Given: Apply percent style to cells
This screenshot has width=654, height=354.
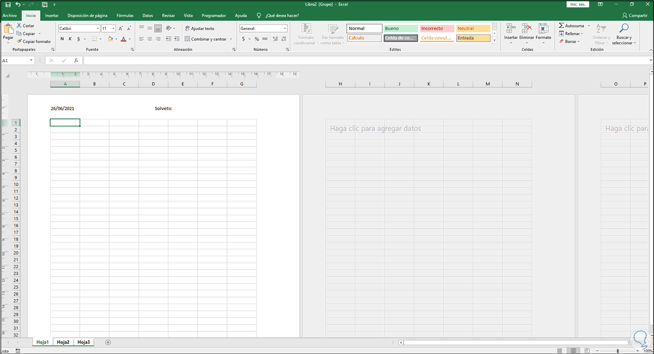Looking at the screenshot, I should [257, 39].
